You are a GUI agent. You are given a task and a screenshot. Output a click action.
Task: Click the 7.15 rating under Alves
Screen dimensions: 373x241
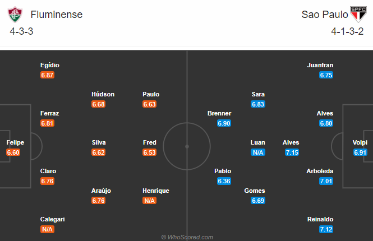click(x=292, y=152)
